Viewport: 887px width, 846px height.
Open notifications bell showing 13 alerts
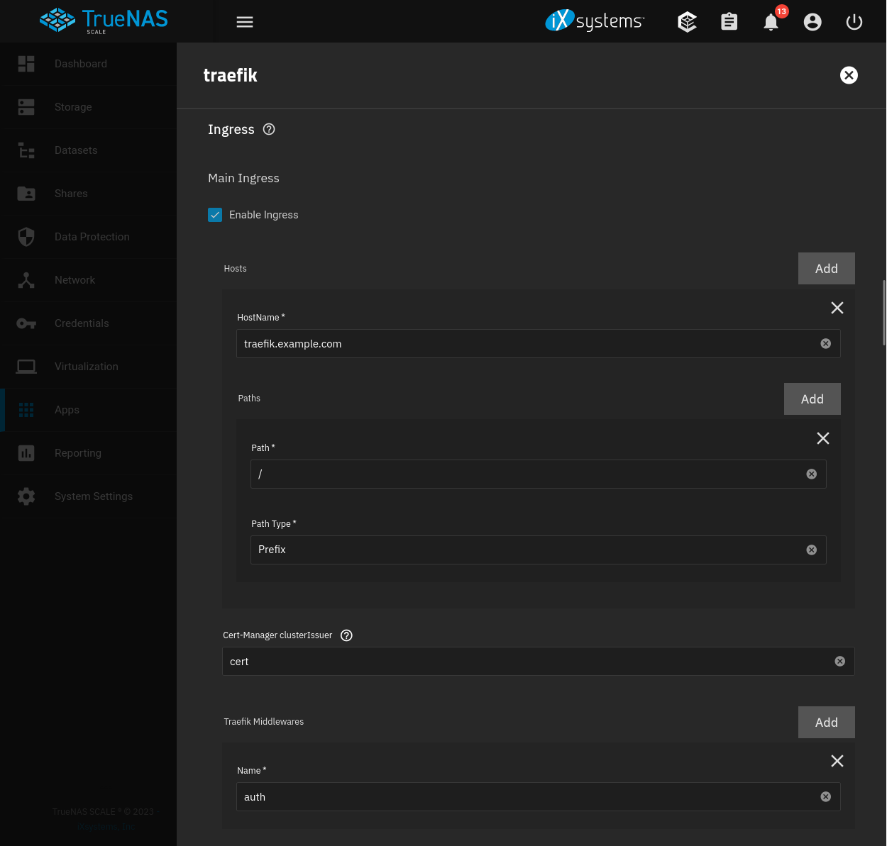(771, 22)
